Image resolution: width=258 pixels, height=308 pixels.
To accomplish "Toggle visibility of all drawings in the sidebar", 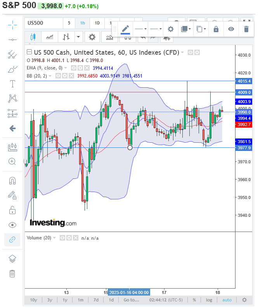I will click(12, 225).
